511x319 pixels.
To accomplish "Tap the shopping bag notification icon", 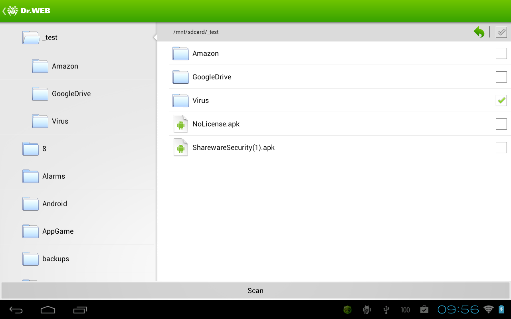I will [424, 309].
